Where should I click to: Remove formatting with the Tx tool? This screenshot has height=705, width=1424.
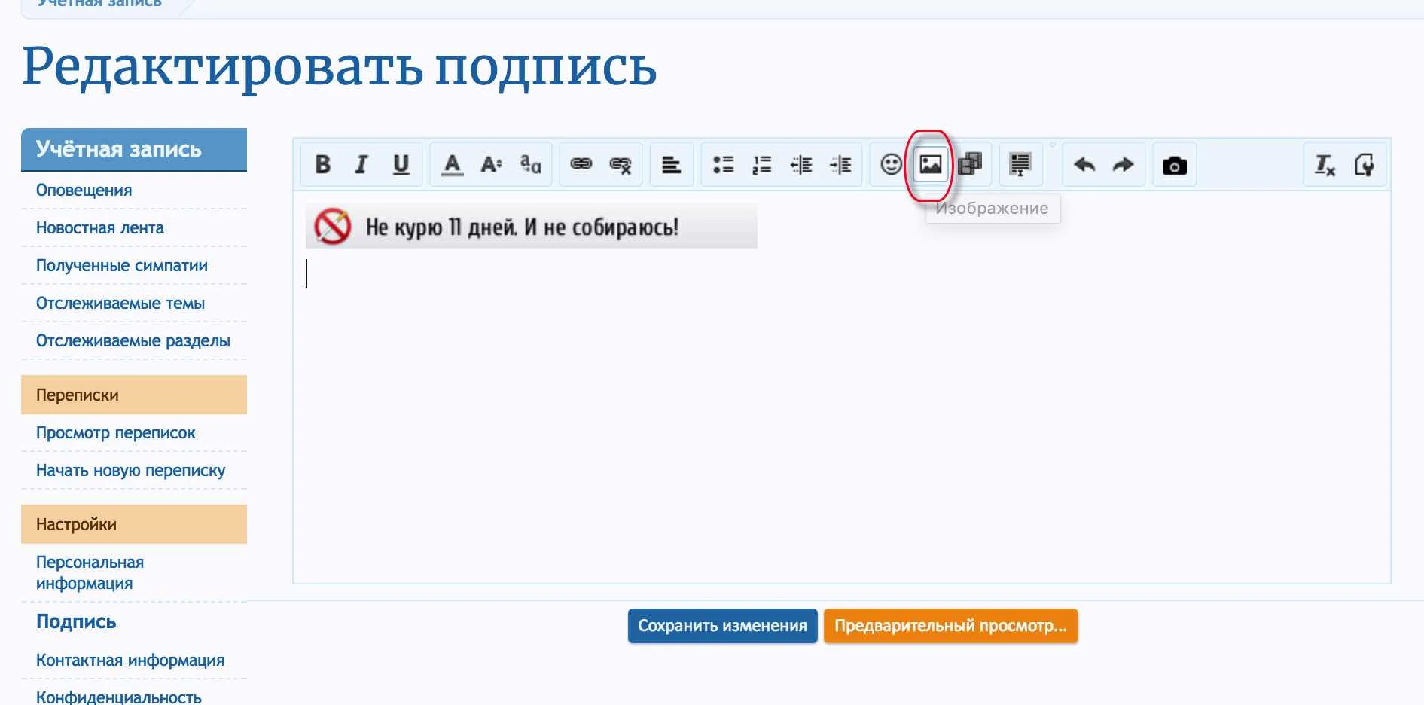(x=1325, y=164)
